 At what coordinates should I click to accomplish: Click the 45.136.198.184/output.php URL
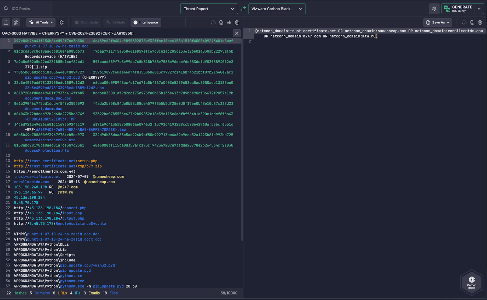coord(49,218)
